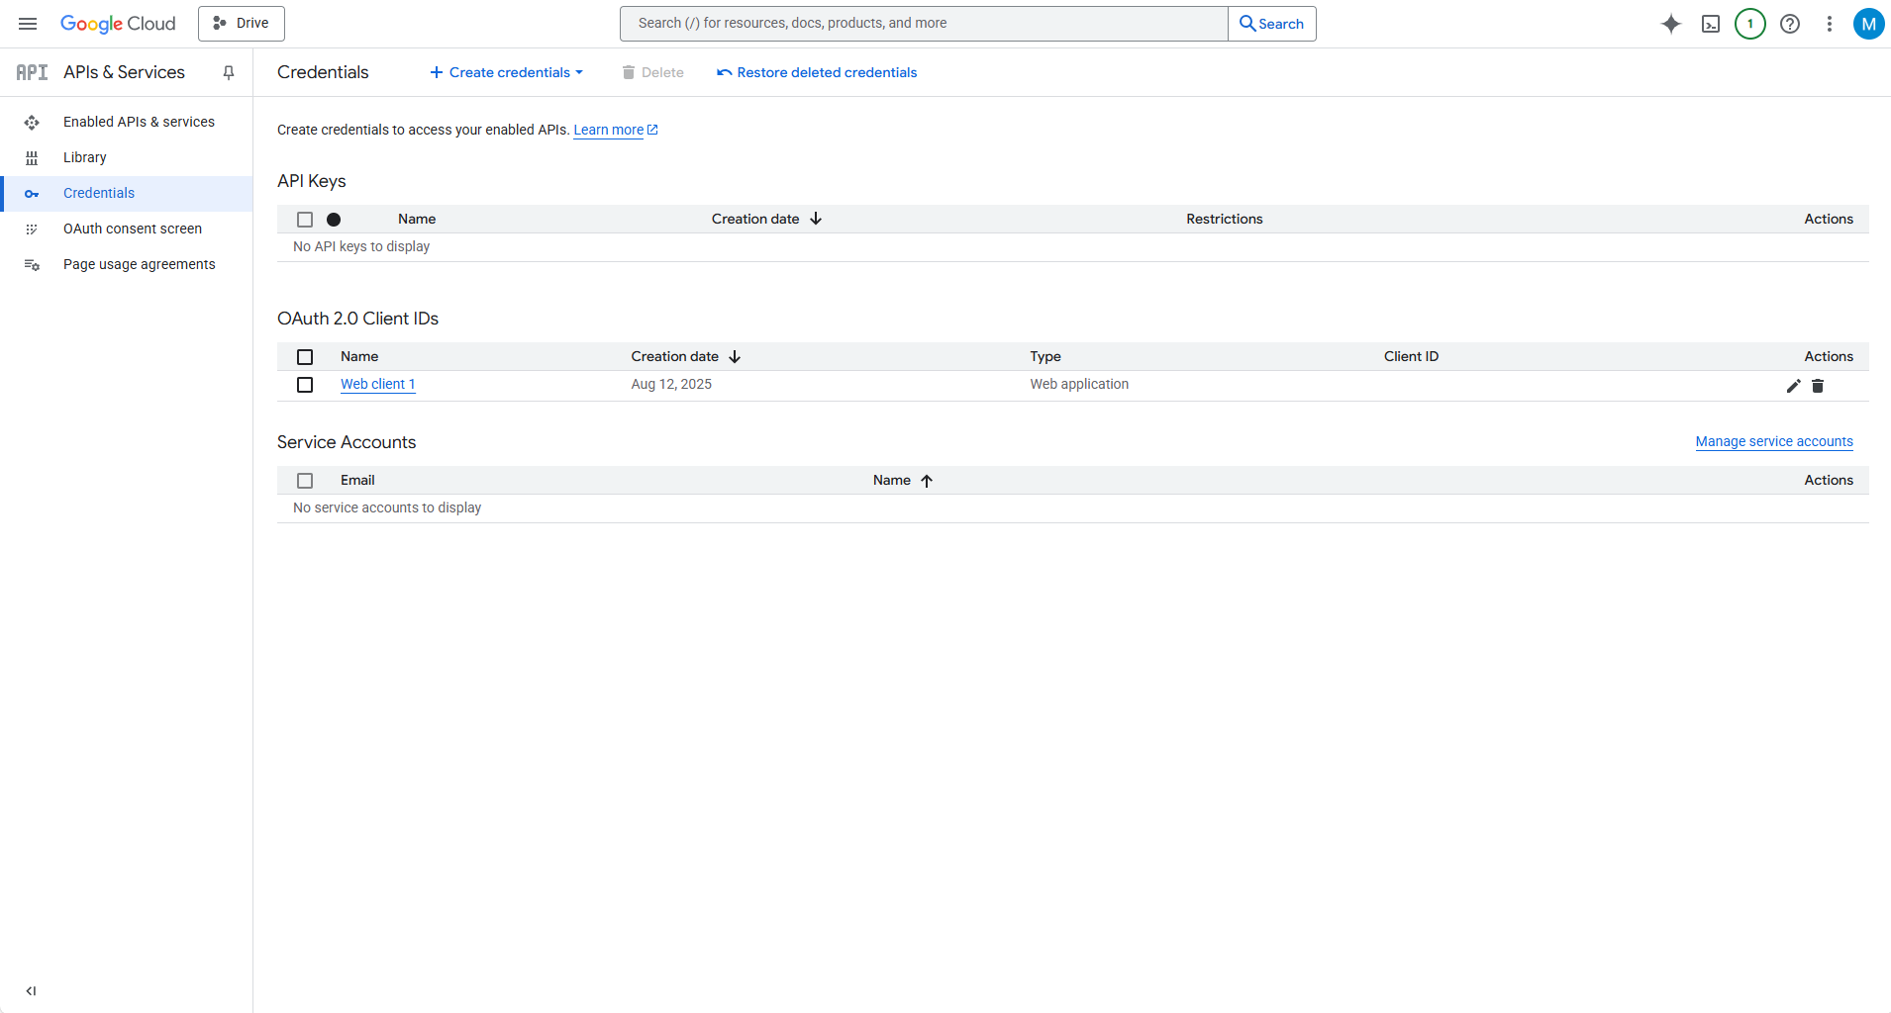
Task: Click Manage service accounts link
Action: [1773, 441]
